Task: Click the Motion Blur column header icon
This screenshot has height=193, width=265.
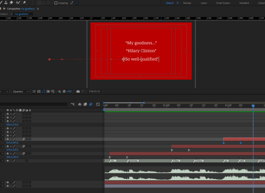Action: (24, 110)
